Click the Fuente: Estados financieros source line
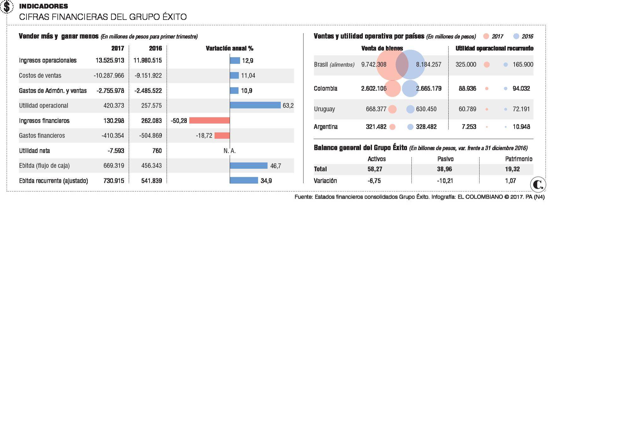 click(x=420, y=197)
